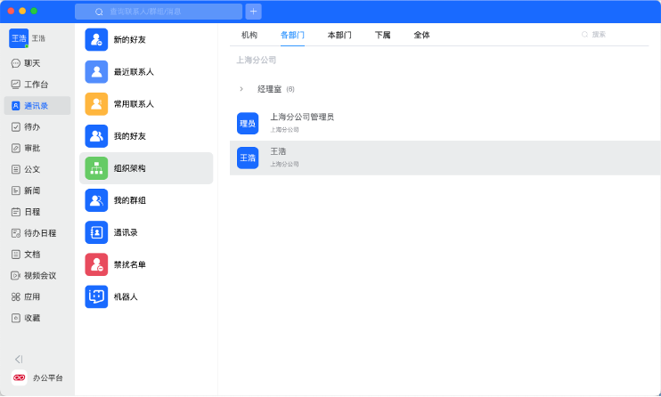Click 我的群组 groups icon
The width and height of the screenshot is (661, 397).
pyautogui.click(x=96, y=200)
